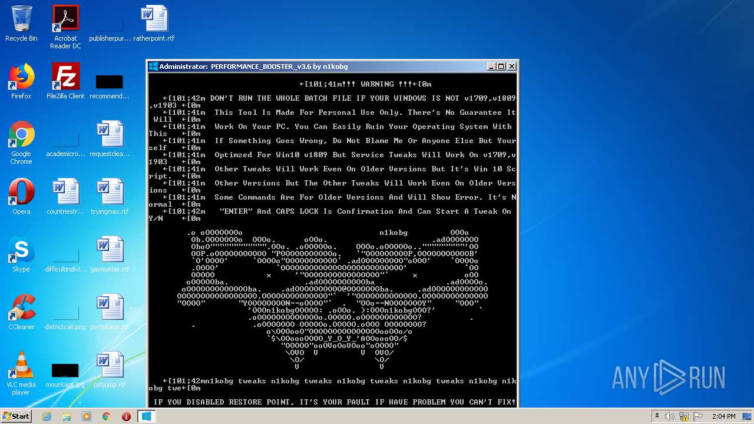Open ratherpoint.rtf document icon

tap(154, 24)
